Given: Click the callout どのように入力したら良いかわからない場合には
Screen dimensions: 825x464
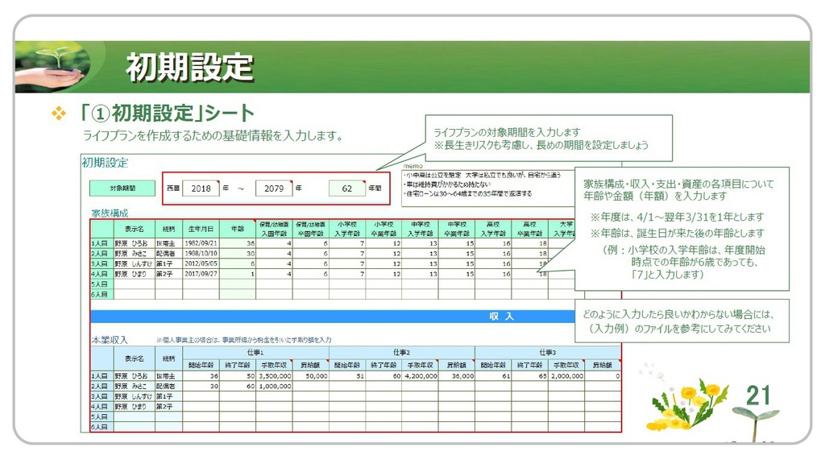Looking at the screenshot, I should point(678,314).
